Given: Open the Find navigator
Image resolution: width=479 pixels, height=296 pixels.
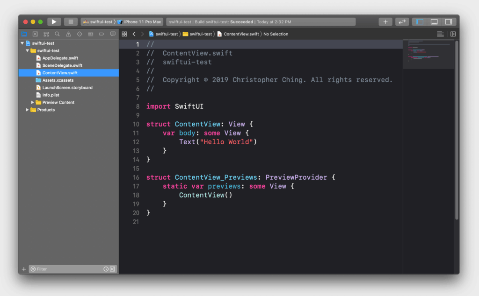Looking at the screenshot, I should 57,34.
